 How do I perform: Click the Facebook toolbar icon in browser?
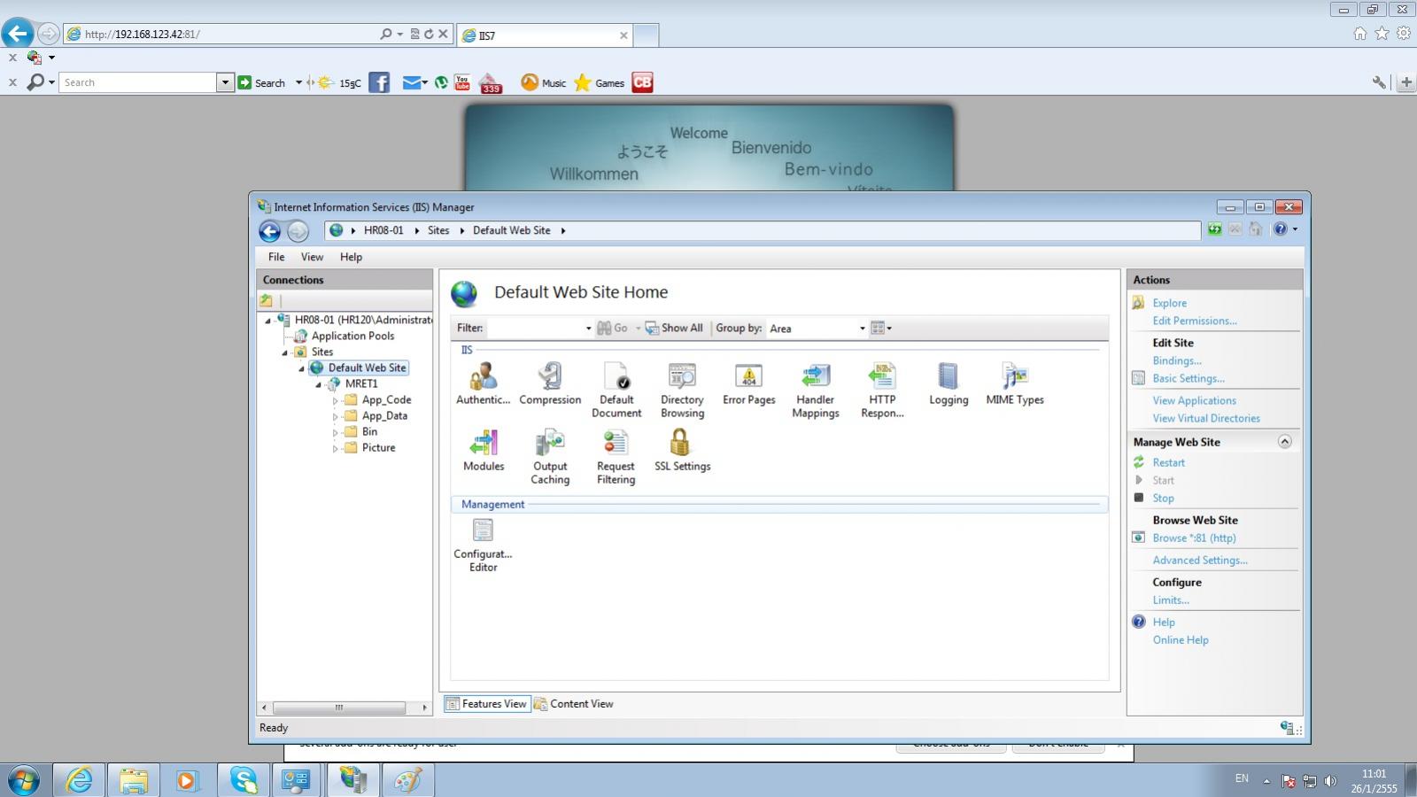[379, 82]
